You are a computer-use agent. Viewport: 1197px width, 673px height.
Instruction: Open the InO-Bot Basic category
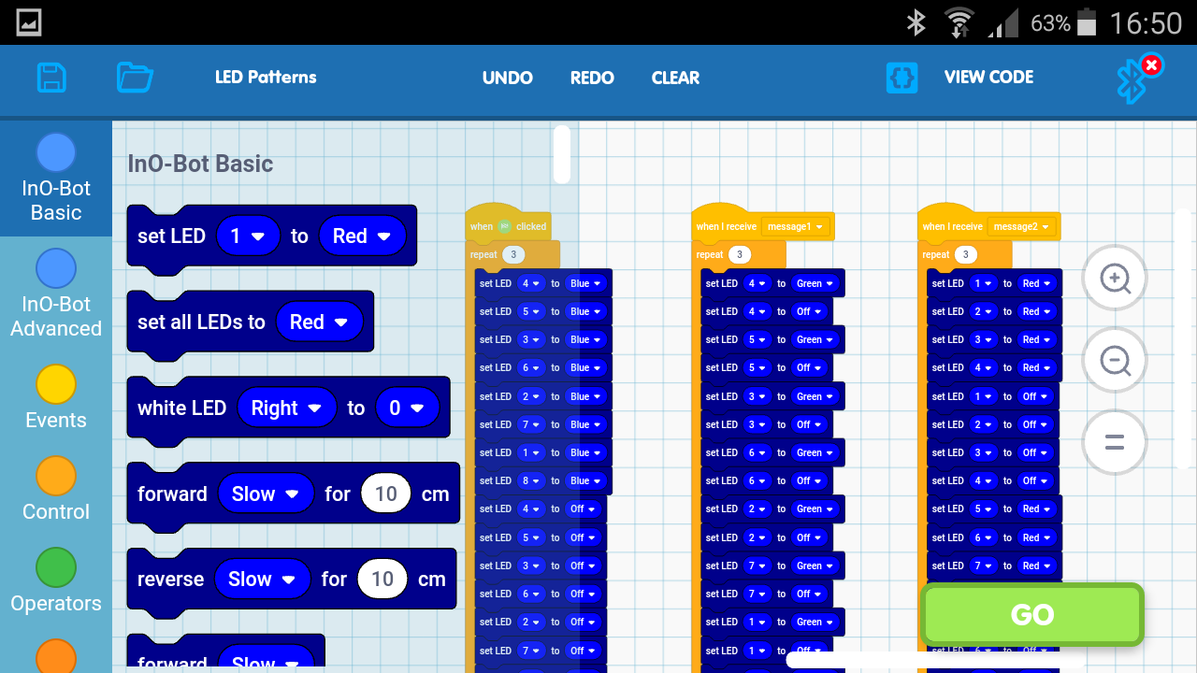tap(56, 179)
